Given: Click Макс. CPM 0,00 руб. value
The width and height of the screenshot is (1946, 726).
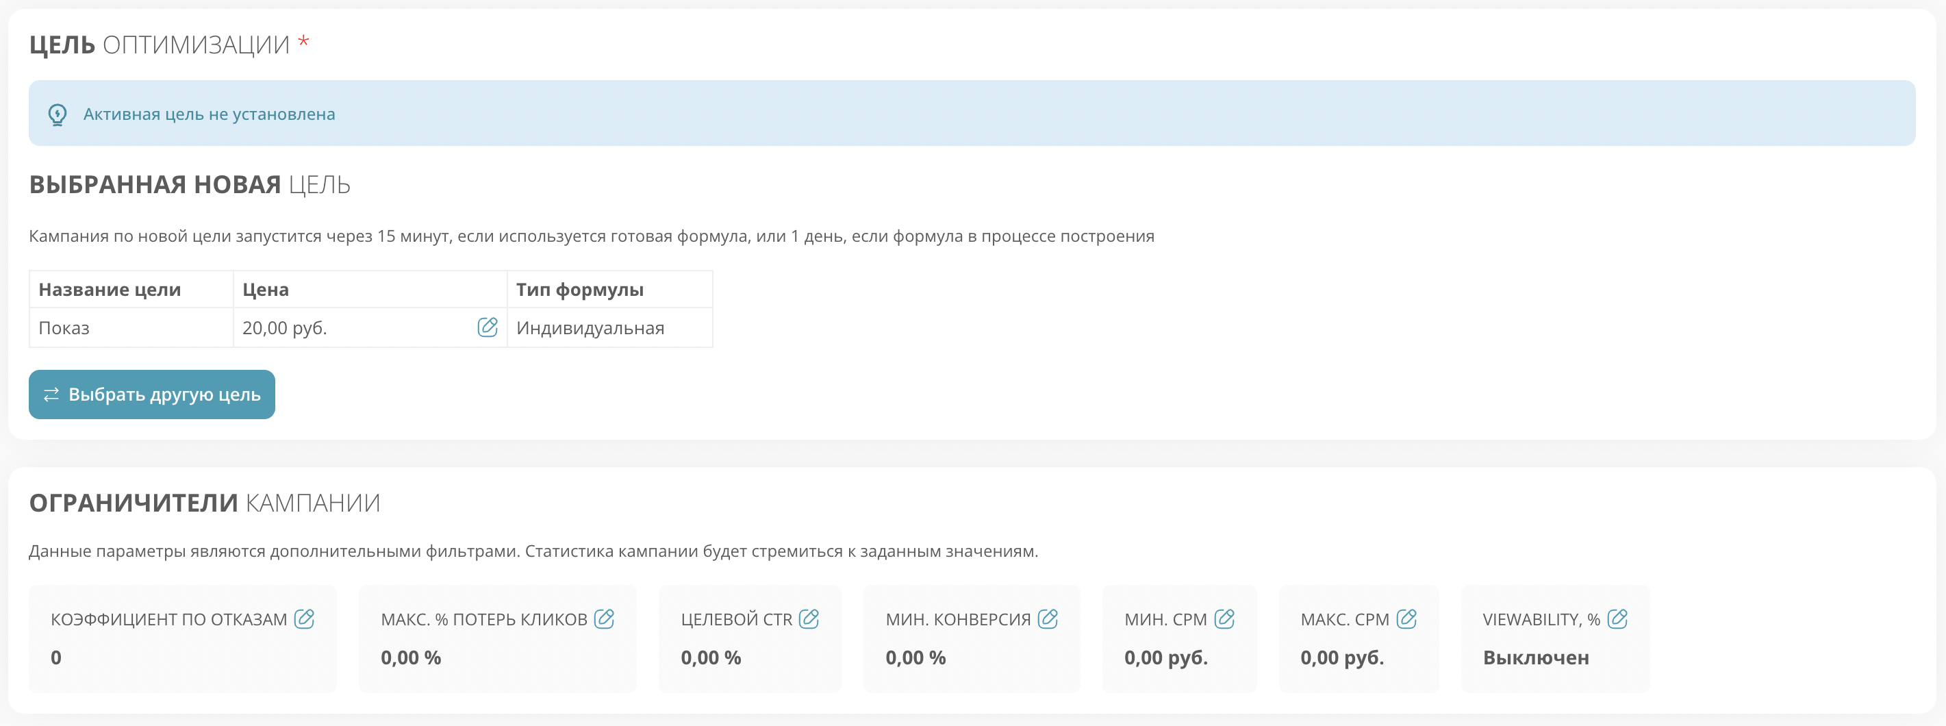Looking at the screenshot, I should click(1341, 658).
